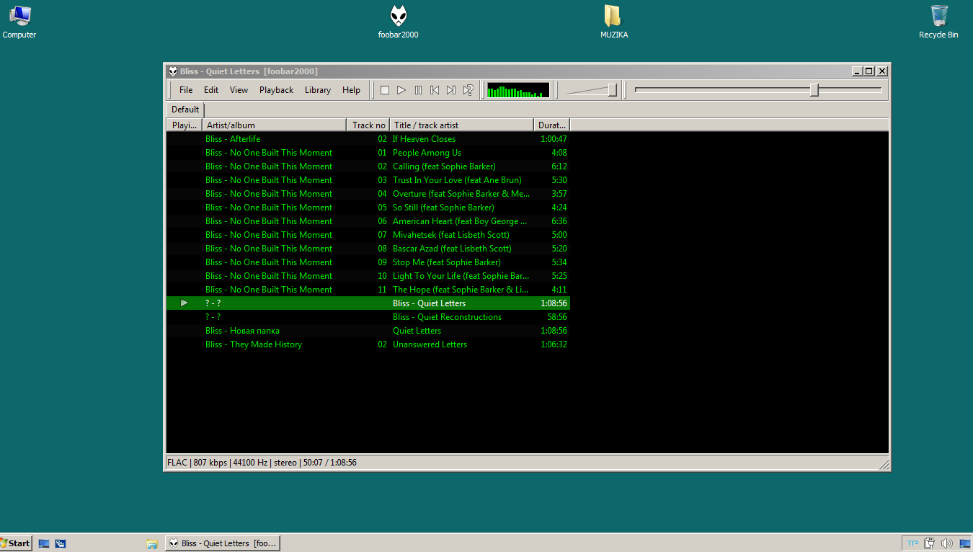973x552 pixels.
Task: Click the desktop monitor icon in the tray
Action: click(x=964, y=543)
